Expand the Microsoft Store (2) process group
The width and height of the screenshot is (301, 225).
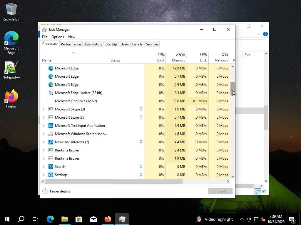(x=44, y=117)
